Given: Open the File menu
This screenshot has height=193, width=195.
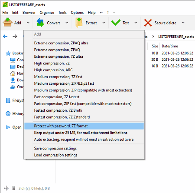Looking at the screenshot, I should click(5, 13).
